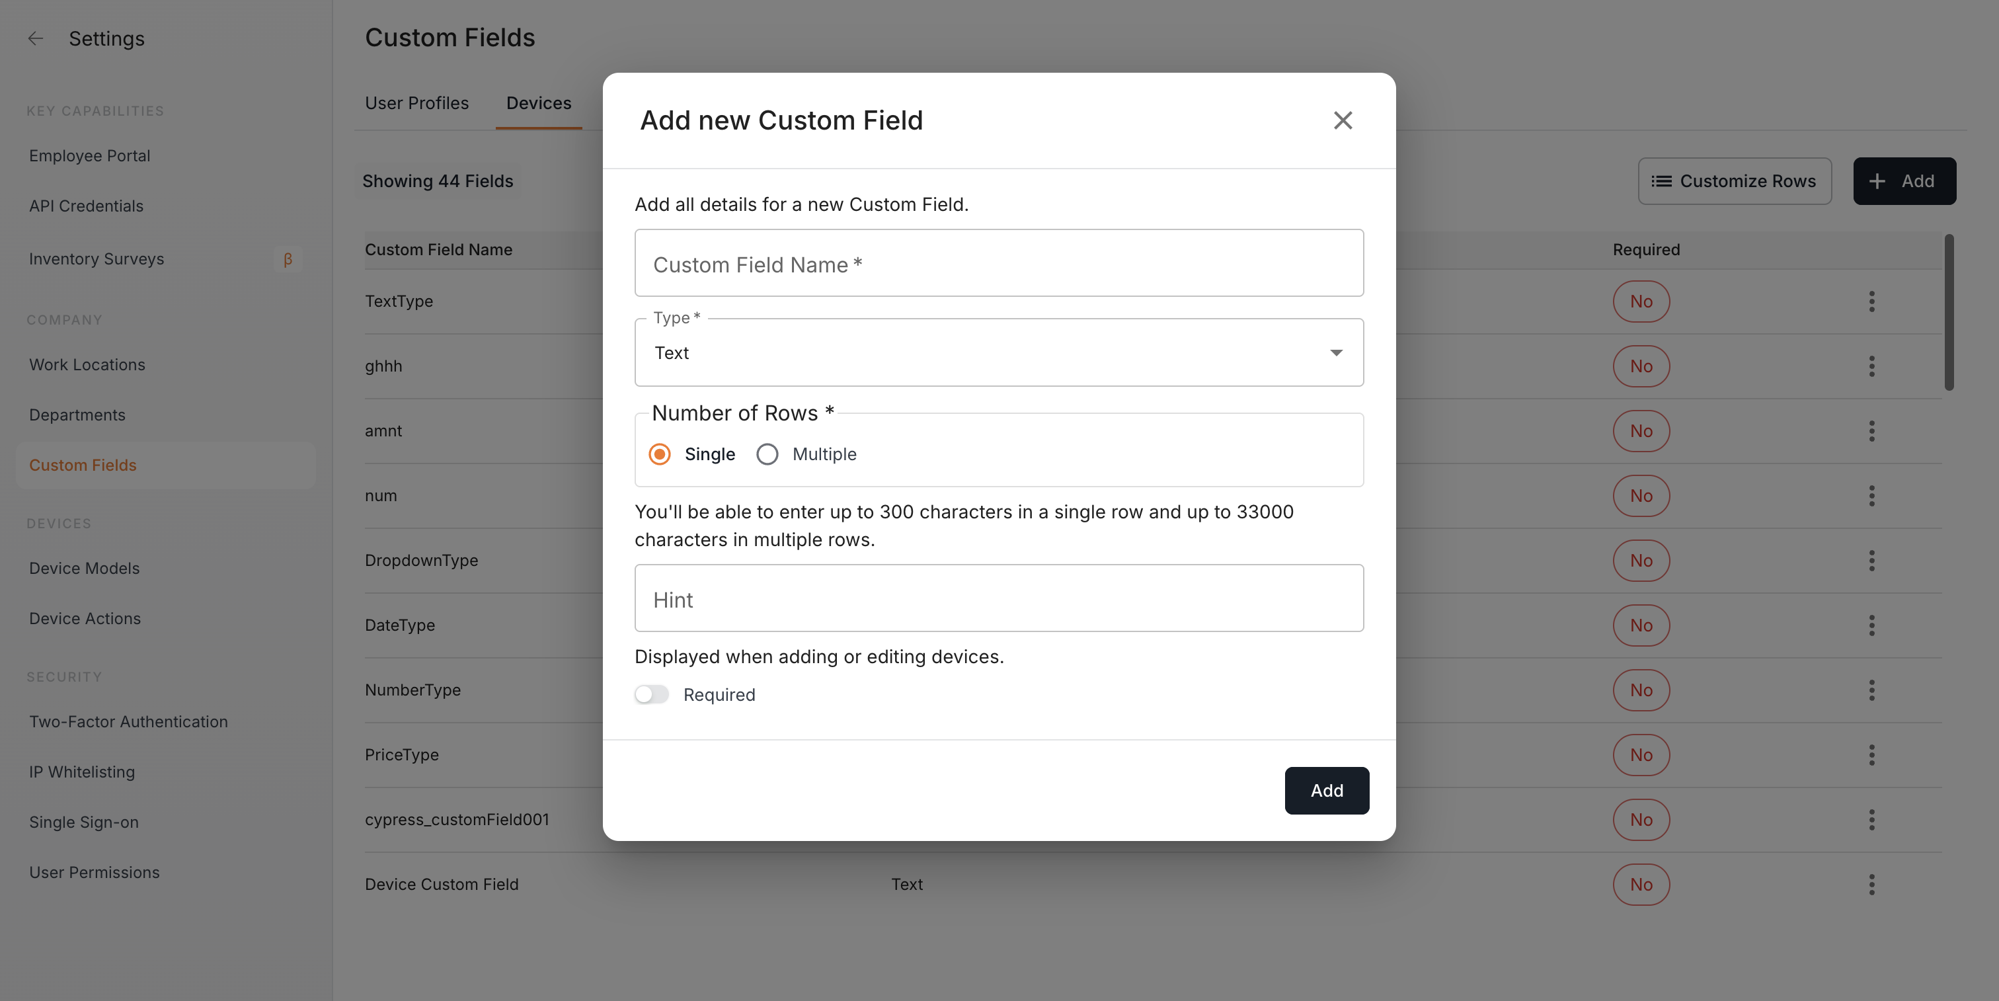Open Departments page

click(77, 415)
